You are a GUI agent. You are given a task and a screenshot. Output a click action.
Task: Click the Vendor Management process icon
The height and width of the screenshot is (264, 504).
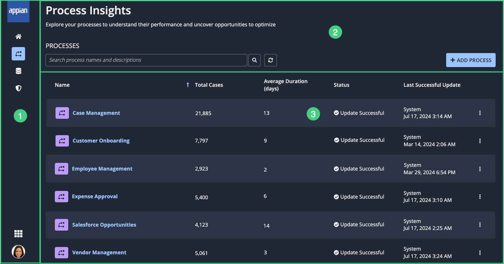pyautogui.click(x=62, y=252)
